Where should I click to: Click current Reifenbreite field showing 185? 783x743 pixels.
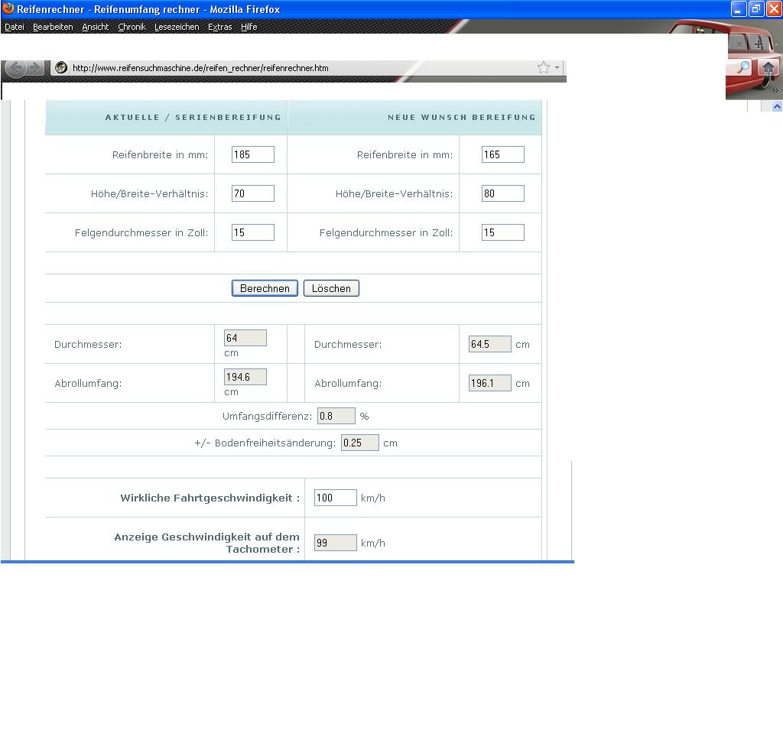tap(252, 154)
